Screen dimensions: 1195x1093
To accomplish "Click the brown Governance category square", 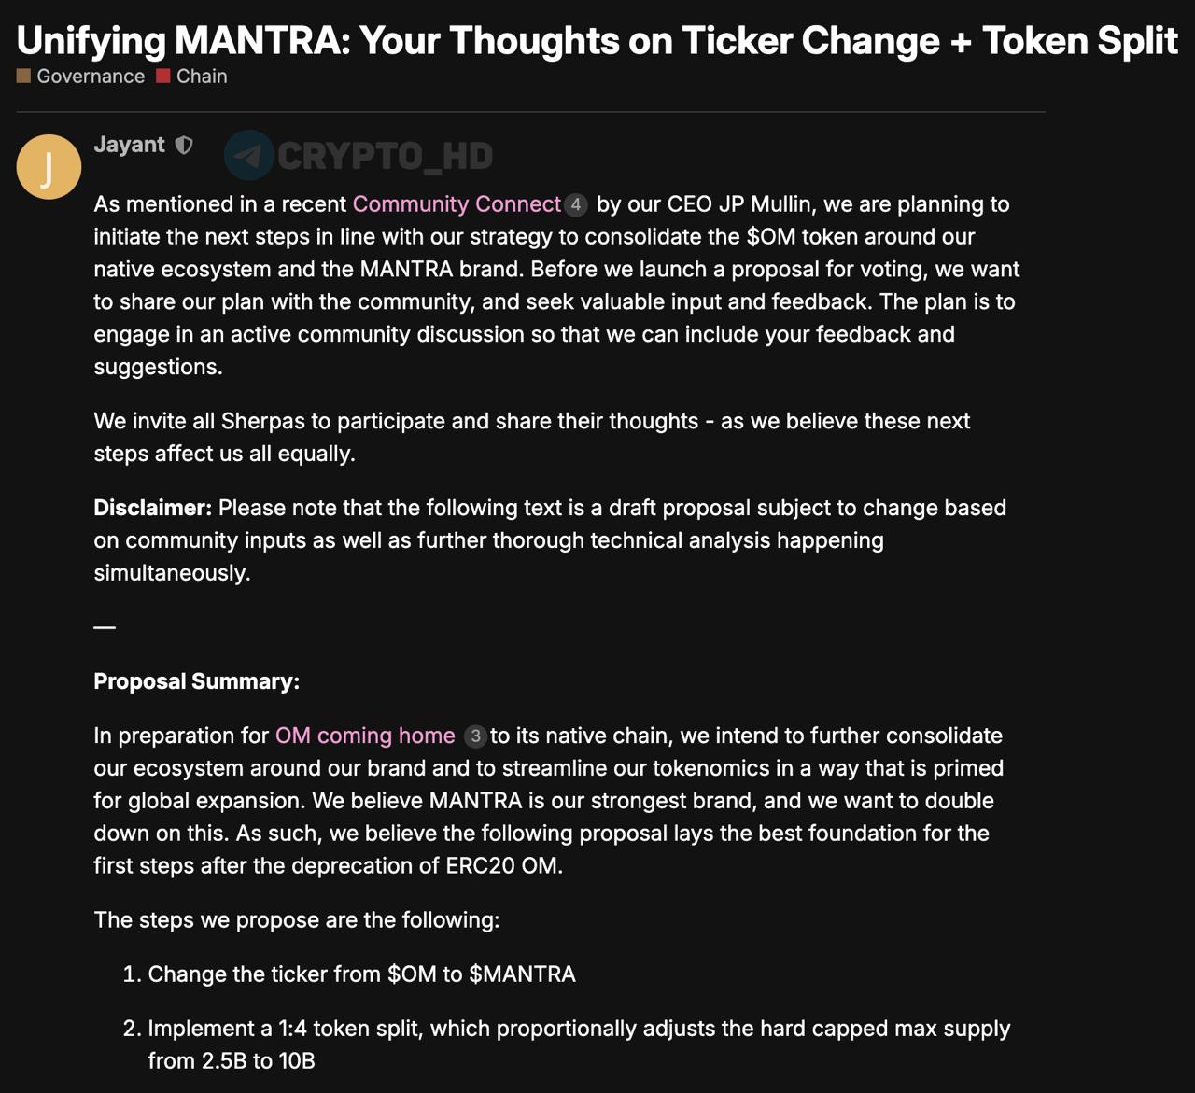I will coord(23,76).
